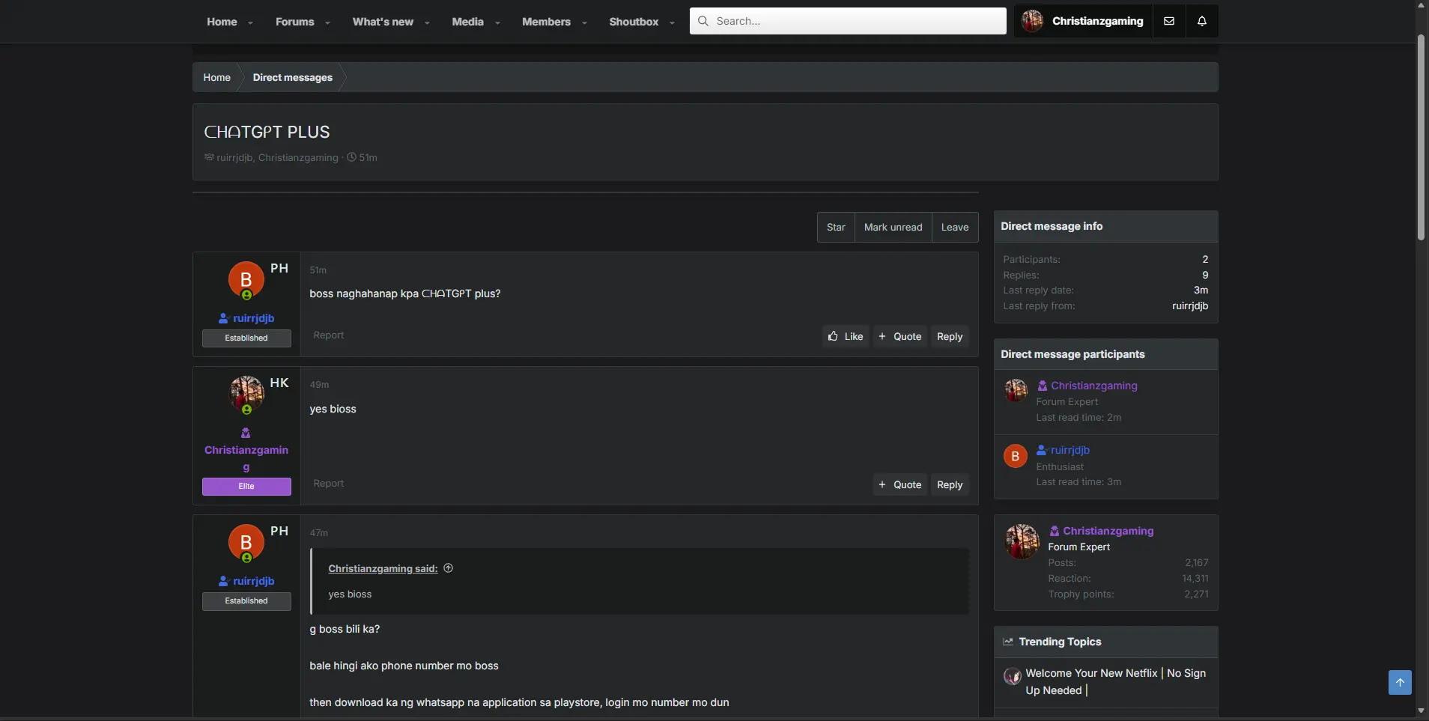Image resolution: width=1429 pixels, height=721 pixels.
Task: Report the 51m message
Action: [328, 335]
